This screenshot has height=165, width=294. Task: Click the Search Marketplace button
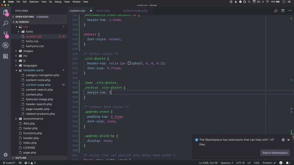(x=275, y=153)
